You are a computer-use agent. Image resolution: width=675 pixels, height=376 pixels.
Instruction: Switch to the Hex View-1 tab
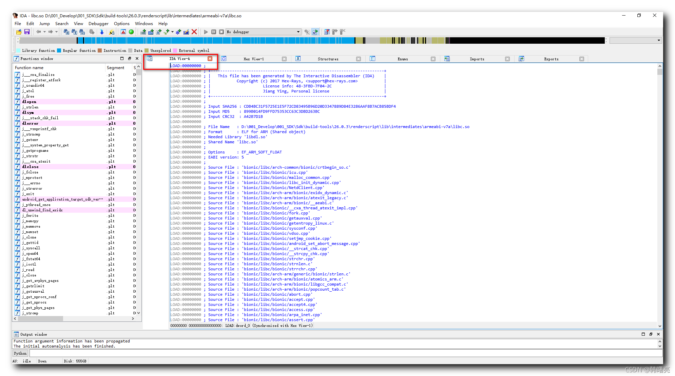click(254, 59)
